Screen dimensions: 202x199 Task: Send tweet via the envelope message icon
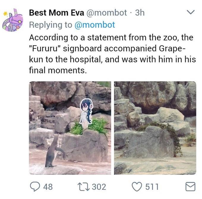(190, 187)
